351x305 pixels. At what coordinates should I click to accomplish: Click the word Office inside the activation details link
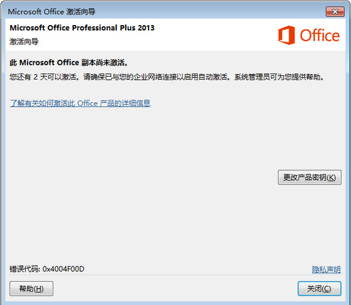(88, 103)
